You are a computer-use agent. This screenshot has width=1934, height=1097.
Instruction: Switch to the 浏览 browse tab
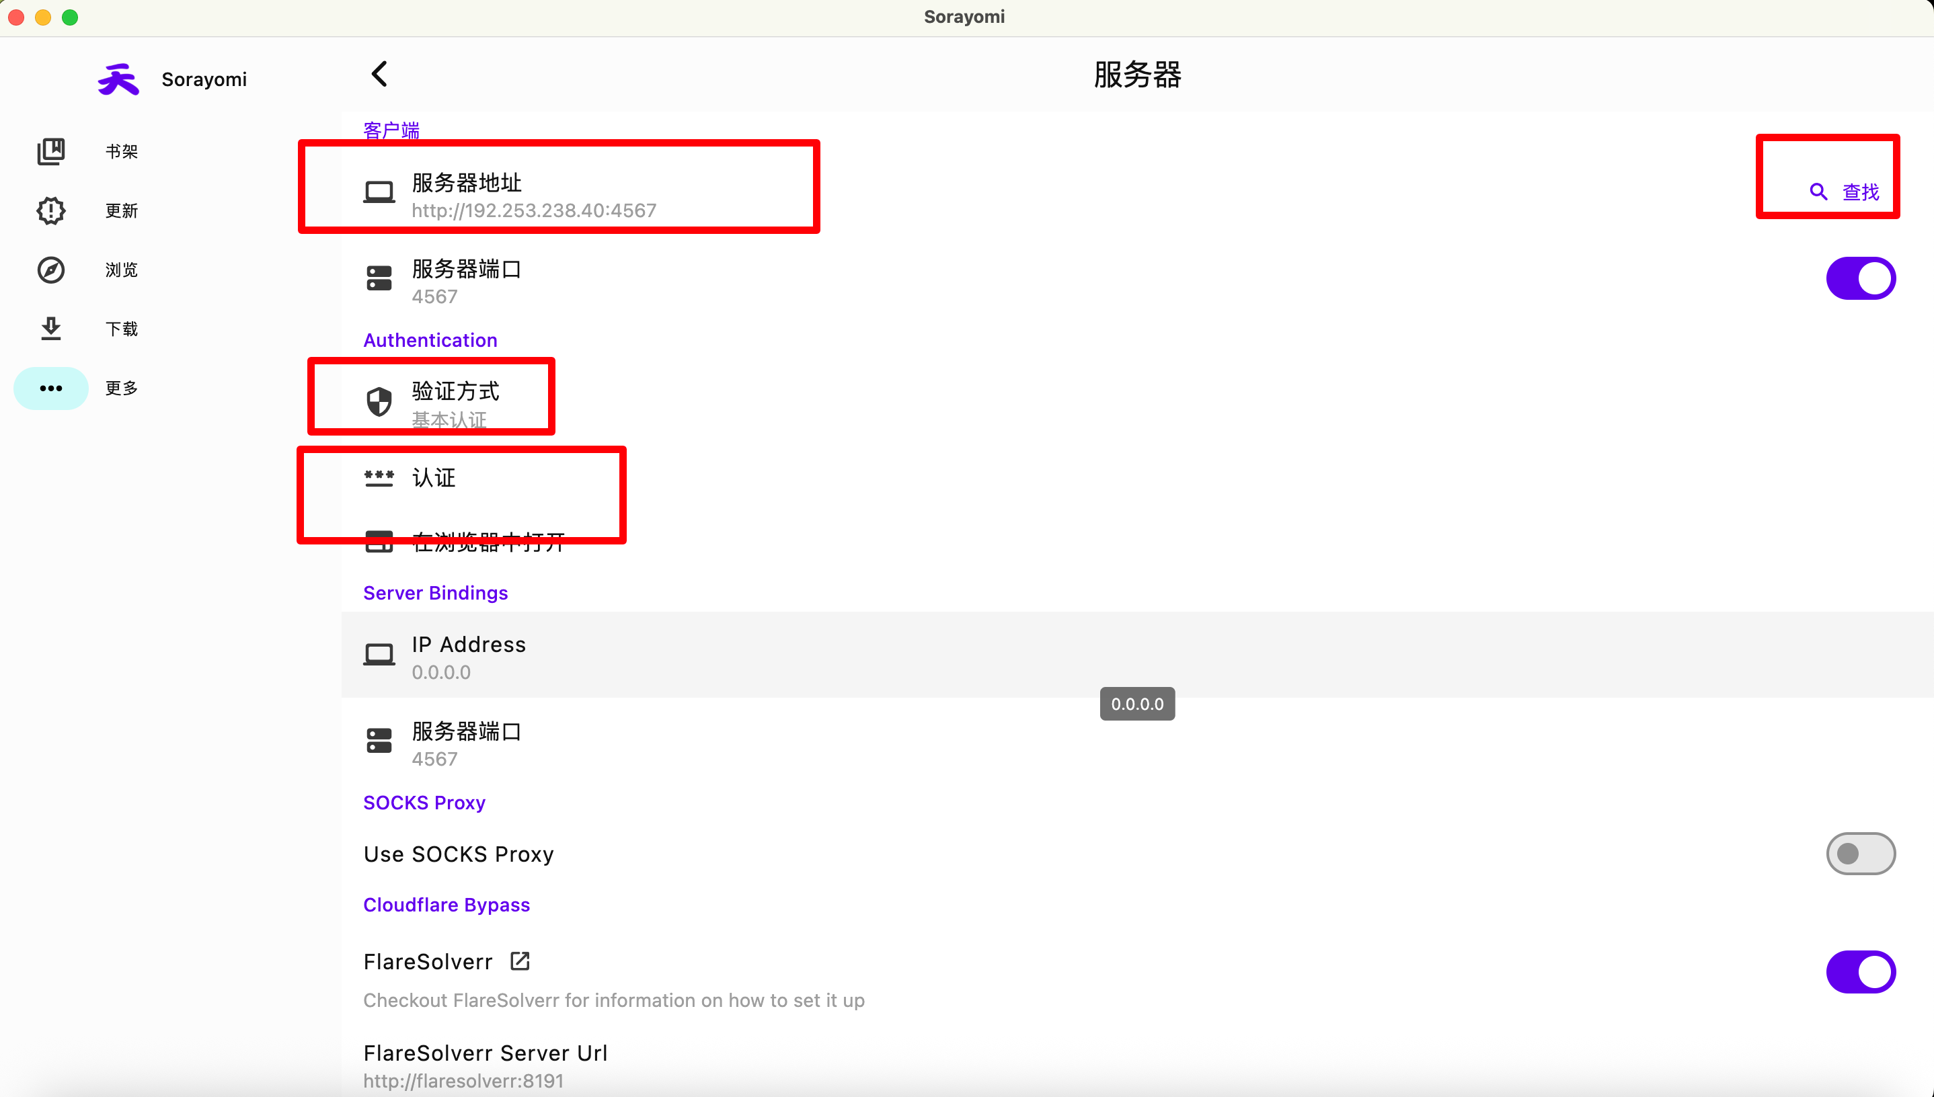click(121, 270)
